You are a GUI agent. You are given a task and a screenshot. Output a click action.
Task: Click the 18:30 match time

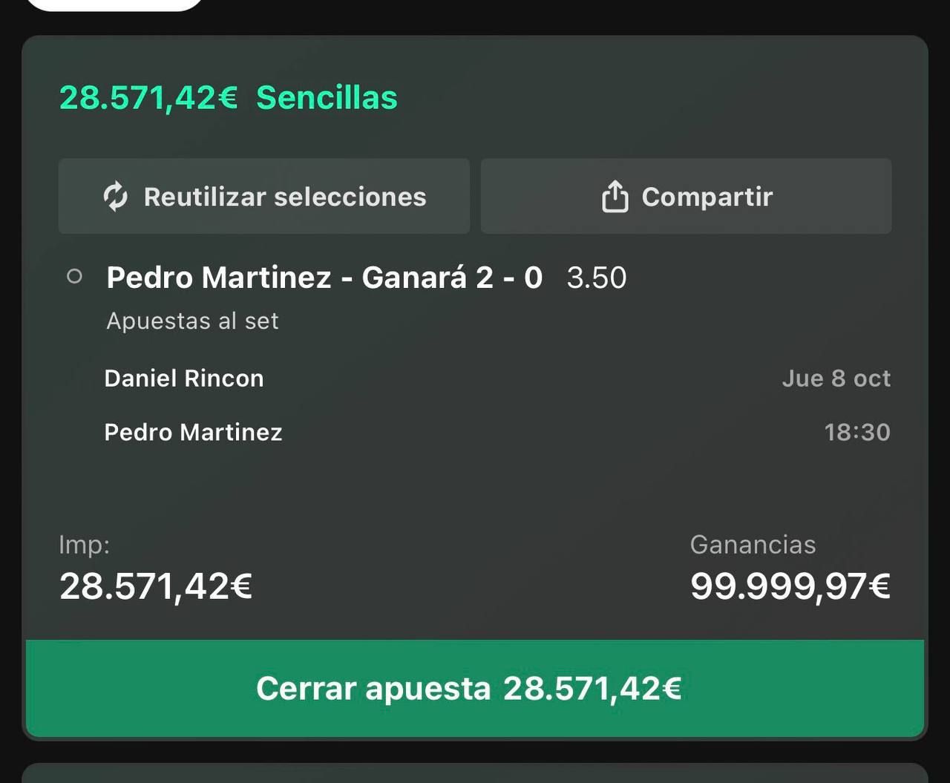tap(857, 432)
